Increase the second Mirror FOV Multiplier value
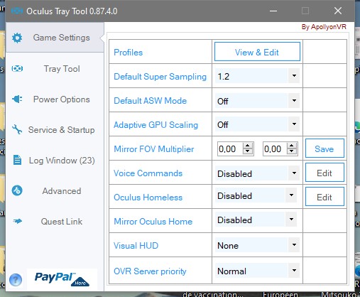 (292, 146)
